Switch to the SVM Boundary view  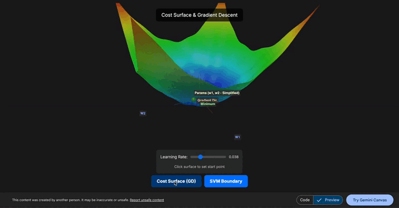tap(226, 181)
